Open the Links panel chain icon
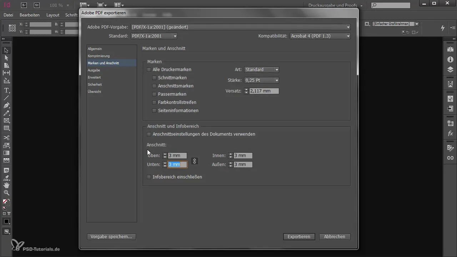457x257 pixels. [450, 157]
